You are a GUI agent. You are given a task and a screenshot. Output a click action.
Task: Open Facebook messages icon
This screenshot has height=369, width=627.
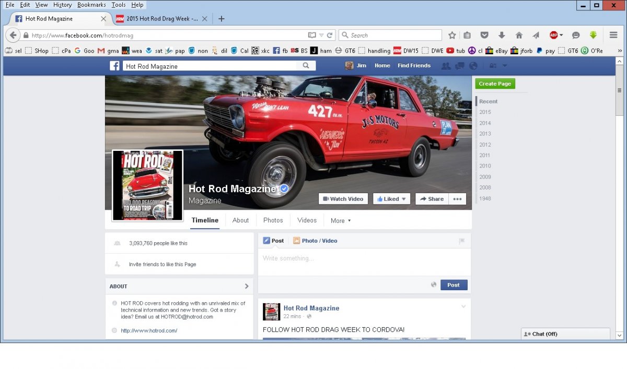click(x=459, y=66)
